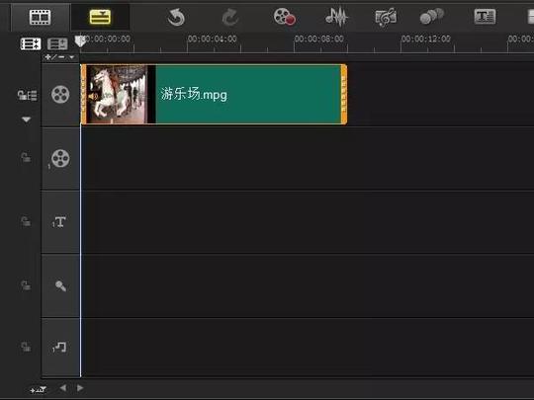
Task: Open the Auto Music tool
Action: tap(386, 17)
